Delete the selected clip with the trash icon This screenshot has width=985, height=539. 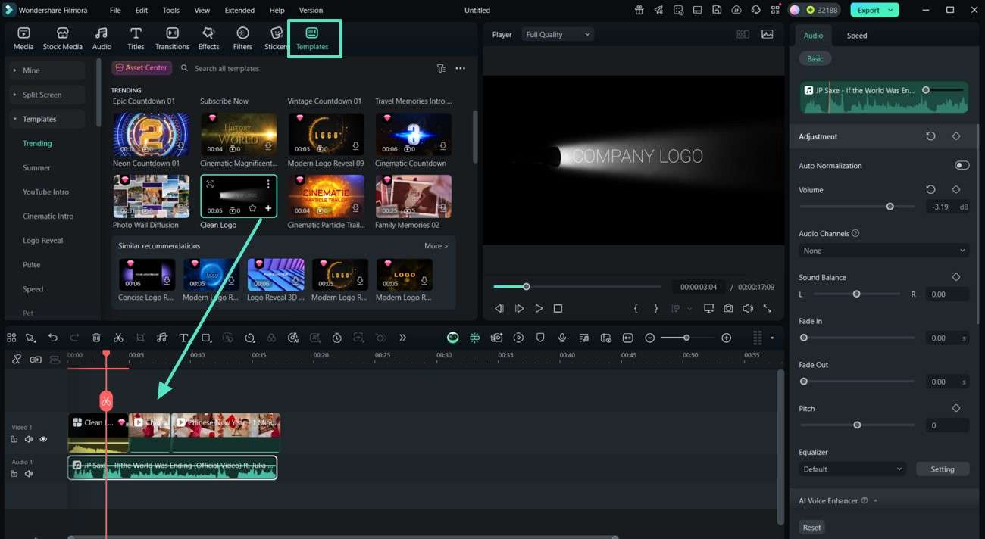[96, 338]
